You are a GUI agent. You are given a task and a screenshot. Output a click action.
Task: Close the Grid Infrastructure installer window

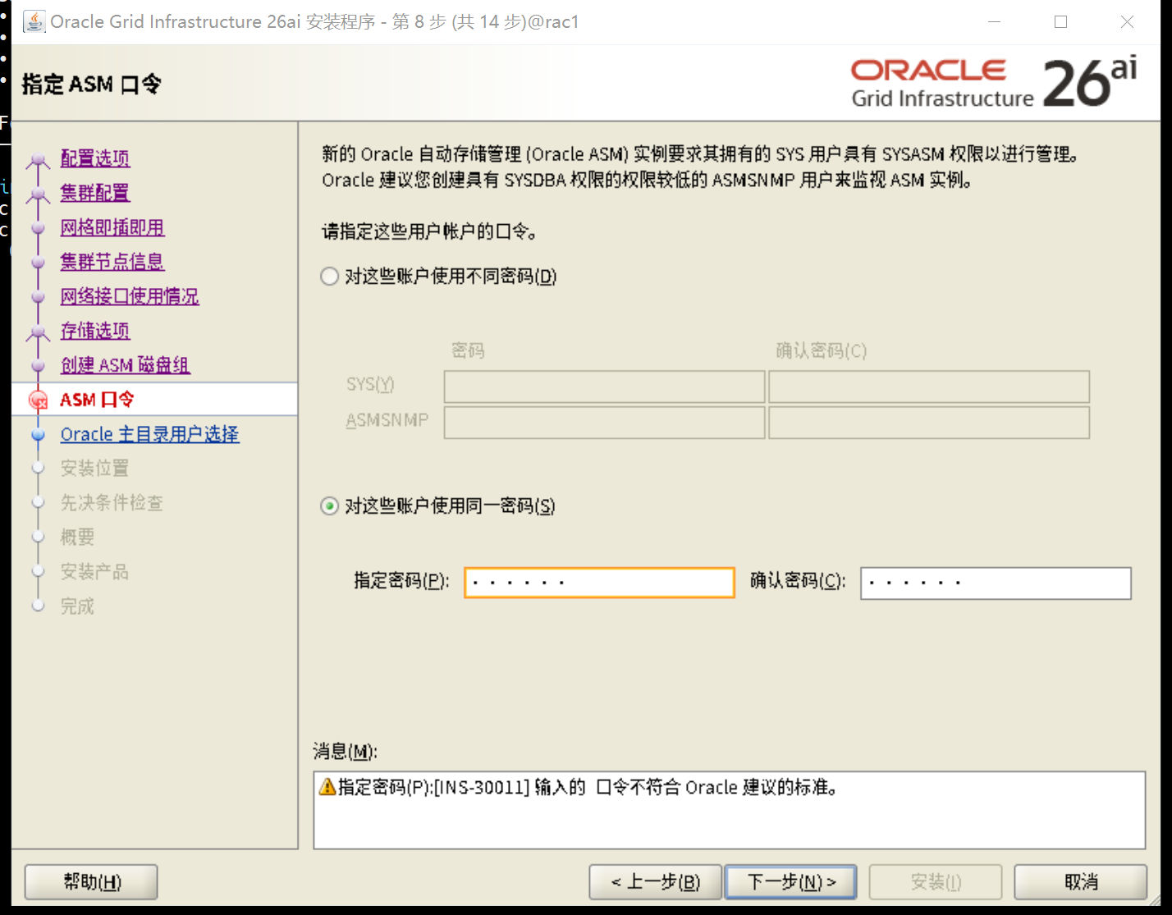(1127, 22)
